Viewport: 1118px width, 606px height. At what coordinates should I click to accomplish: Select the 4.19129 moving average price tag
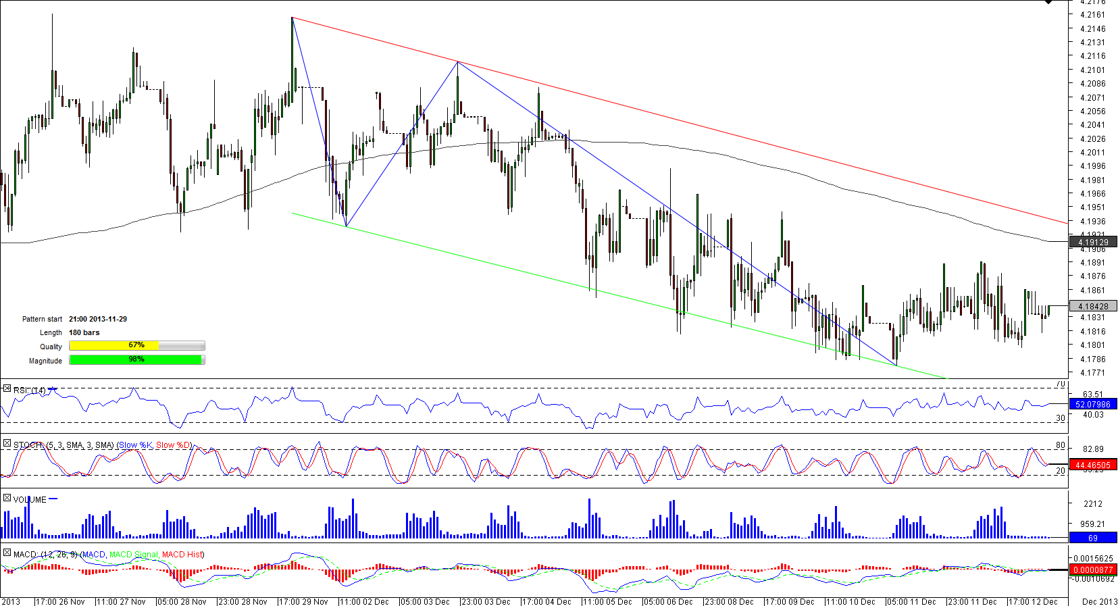click(x=1092, y=242)
